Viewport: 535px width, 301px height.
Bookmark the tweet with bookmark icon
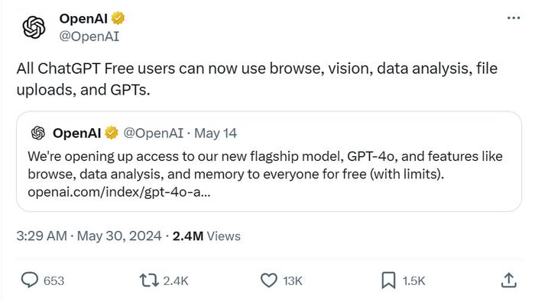coord(388,280)
